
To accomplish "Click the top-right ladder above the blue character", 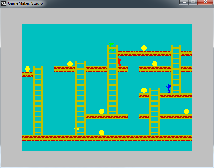I will coord(176,69).
